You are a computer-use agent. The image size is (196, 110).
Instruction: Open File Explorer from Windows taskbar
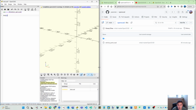pyautogui.click(x=46, y=108)
